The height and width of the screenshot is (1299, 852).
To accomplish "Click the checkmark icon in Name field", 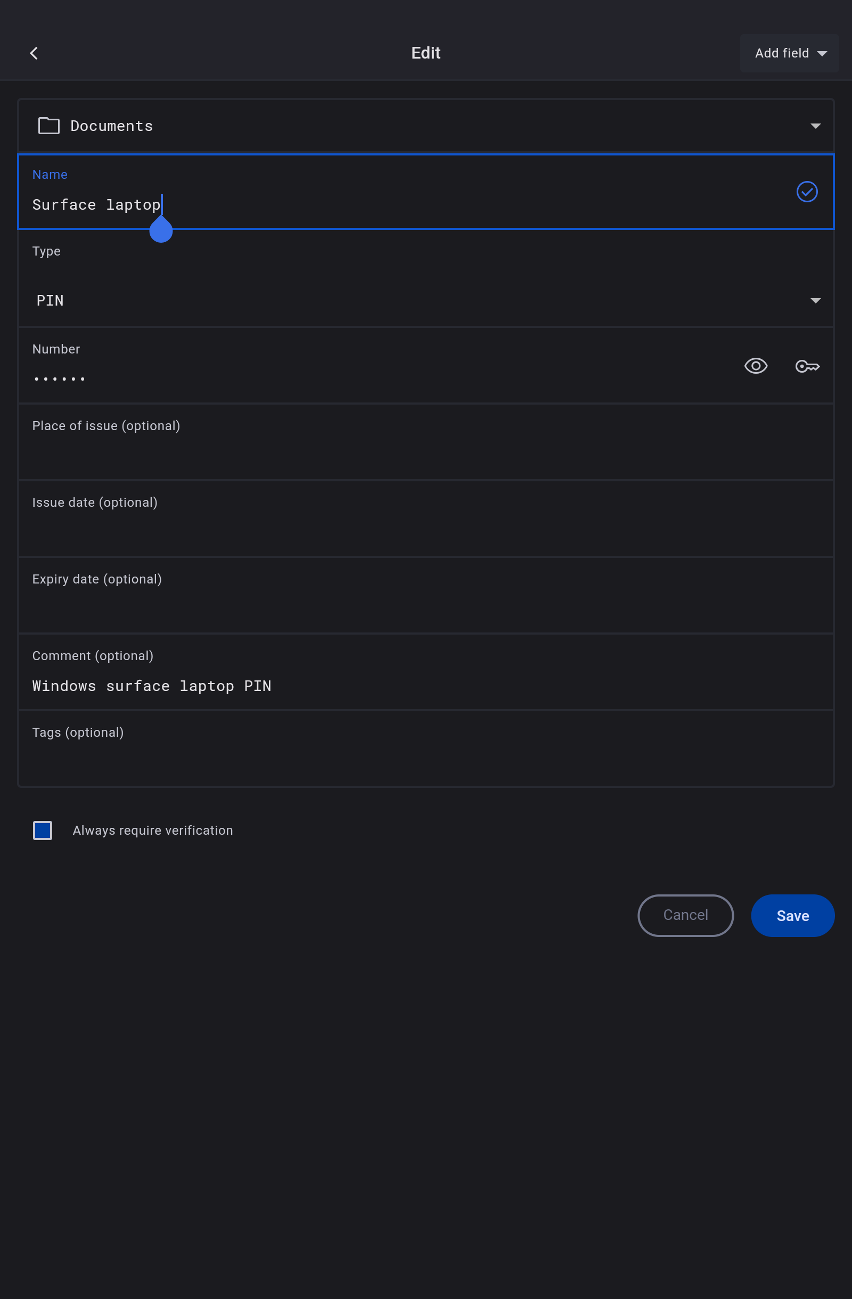I will (x=806, y=192).
